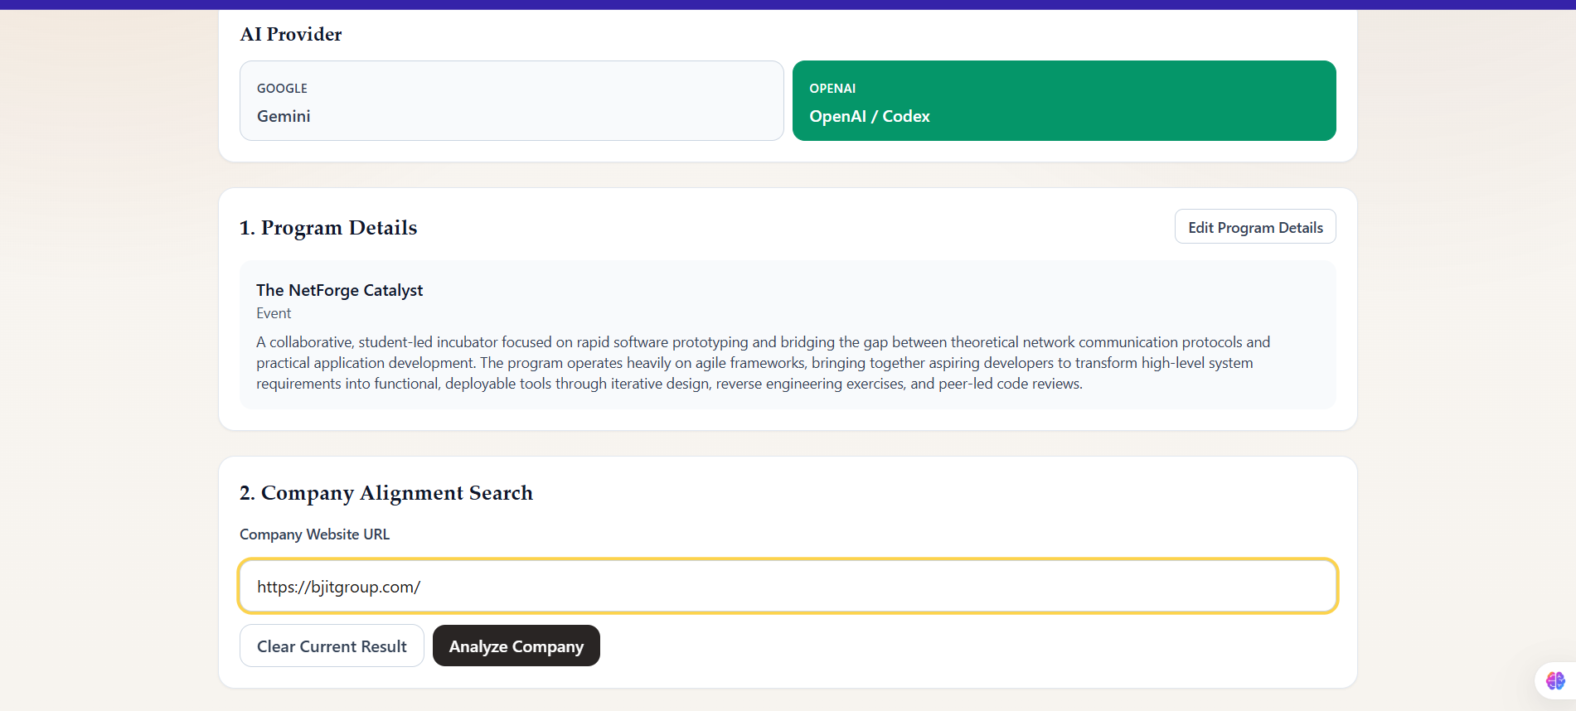
Task: Open the brain assistant icon at bottom right
Action: coord(1555,680)
